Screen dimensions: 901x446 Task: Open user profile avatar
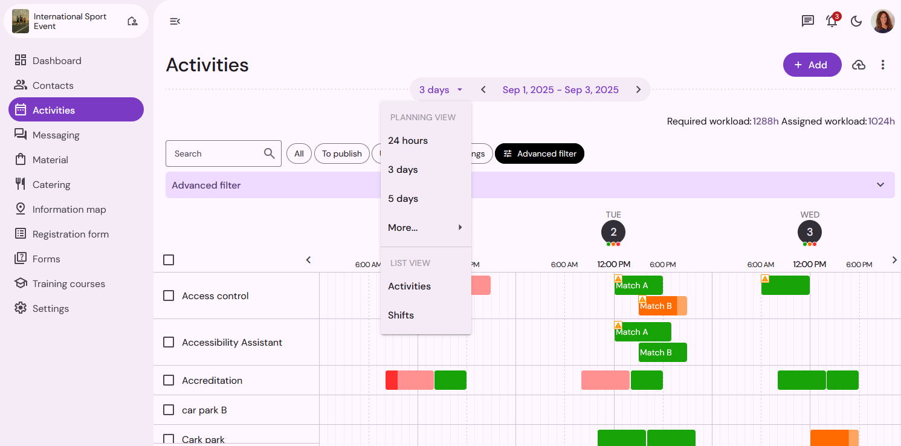coord(883,21)
